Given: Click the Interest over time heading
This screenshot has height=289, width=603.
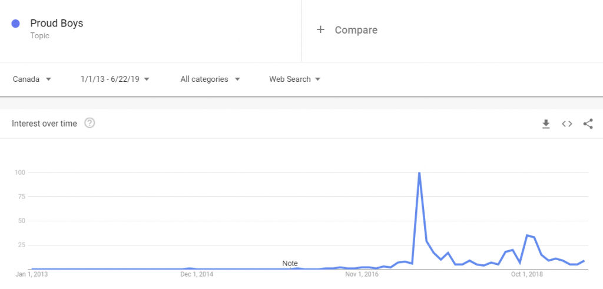Looking at the screenshot, I should click(44, 124).
